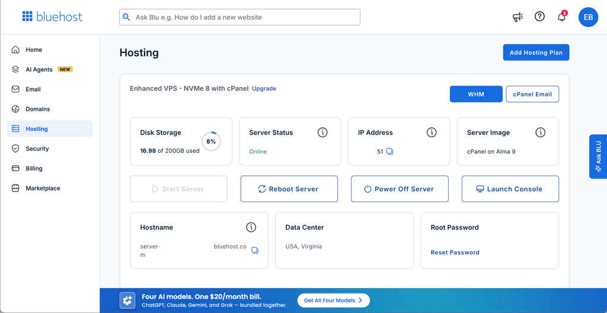
Task: Click the Home house icon in sidebar
Action: [x=15, y=50]
